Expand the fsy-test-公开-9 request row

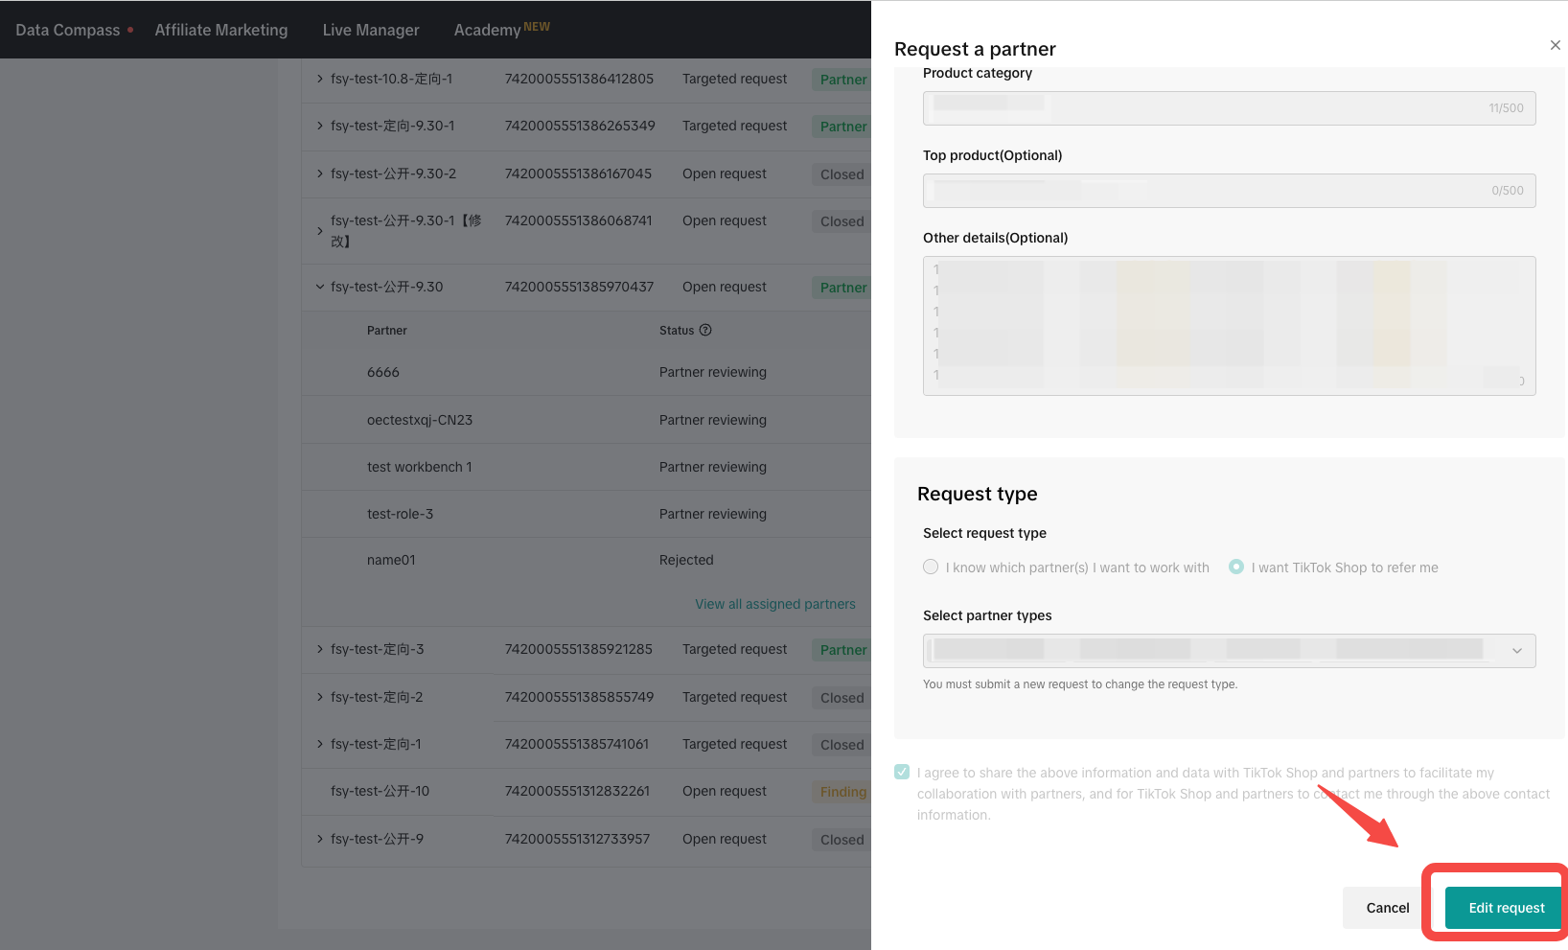(x=320, y=839)
